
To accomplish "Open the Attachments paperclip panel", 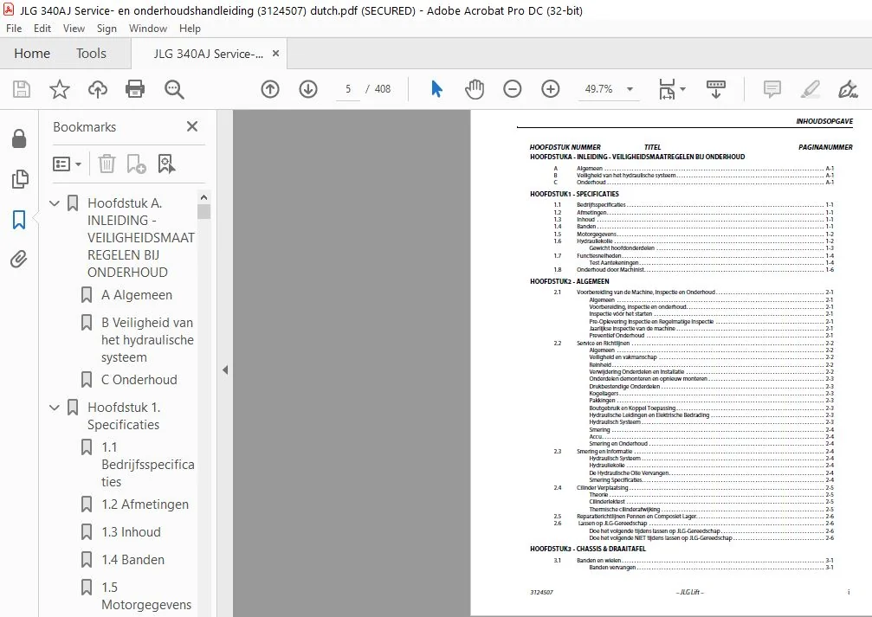I will coord(19,260).
